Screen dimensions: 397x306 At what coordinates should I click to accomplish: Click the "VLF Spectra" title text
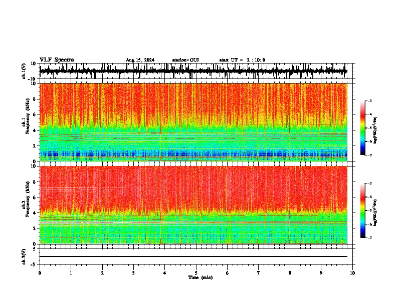(57, 60)
